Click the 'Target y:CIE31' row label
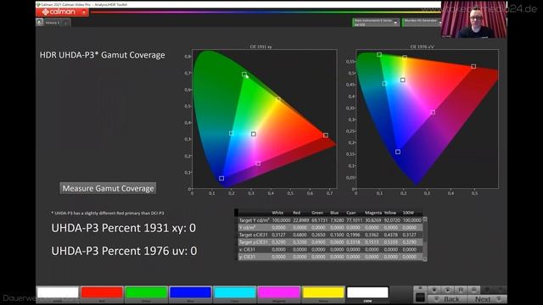Image resolution: width=543 pixels, height=305 pixels. tap(253, 242)
